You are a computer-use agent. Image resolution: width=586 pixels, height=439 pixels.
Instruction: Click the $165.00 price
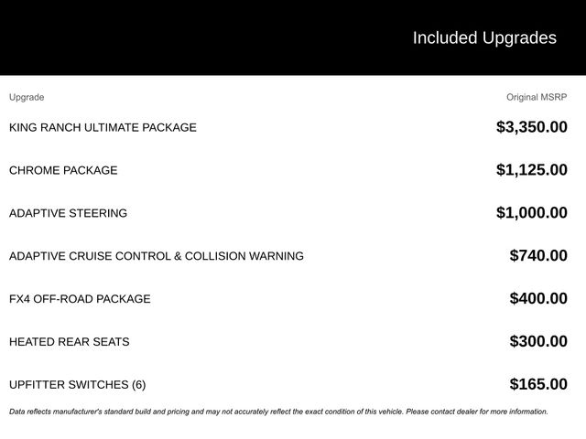point(538,385)
